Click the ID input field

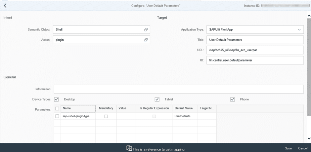click(255, 60)
